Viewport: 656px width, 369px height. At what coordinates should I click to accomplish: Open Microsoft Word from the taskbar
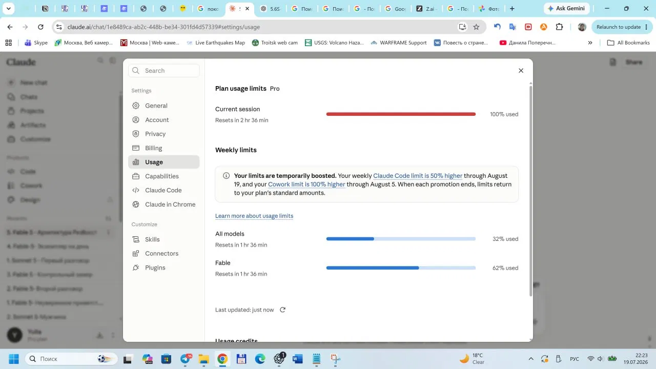[298, 359]
